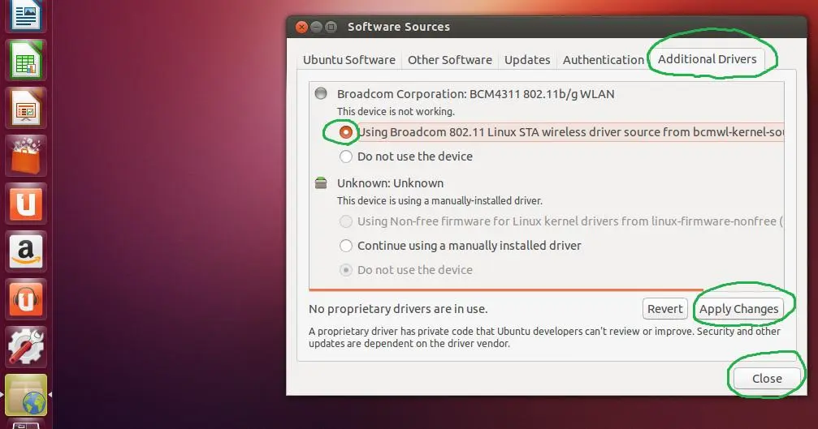The width and height of the screenshot is (818, 429).
Task: Open the Authentication tab
Action: (603, 60)
